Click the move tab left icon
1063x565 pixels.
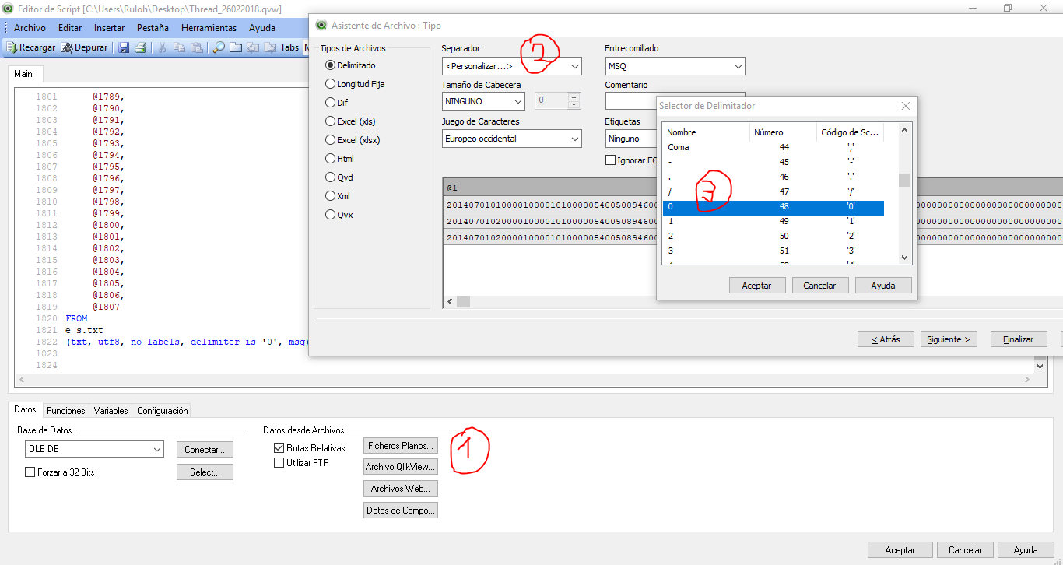click(253, 47)
